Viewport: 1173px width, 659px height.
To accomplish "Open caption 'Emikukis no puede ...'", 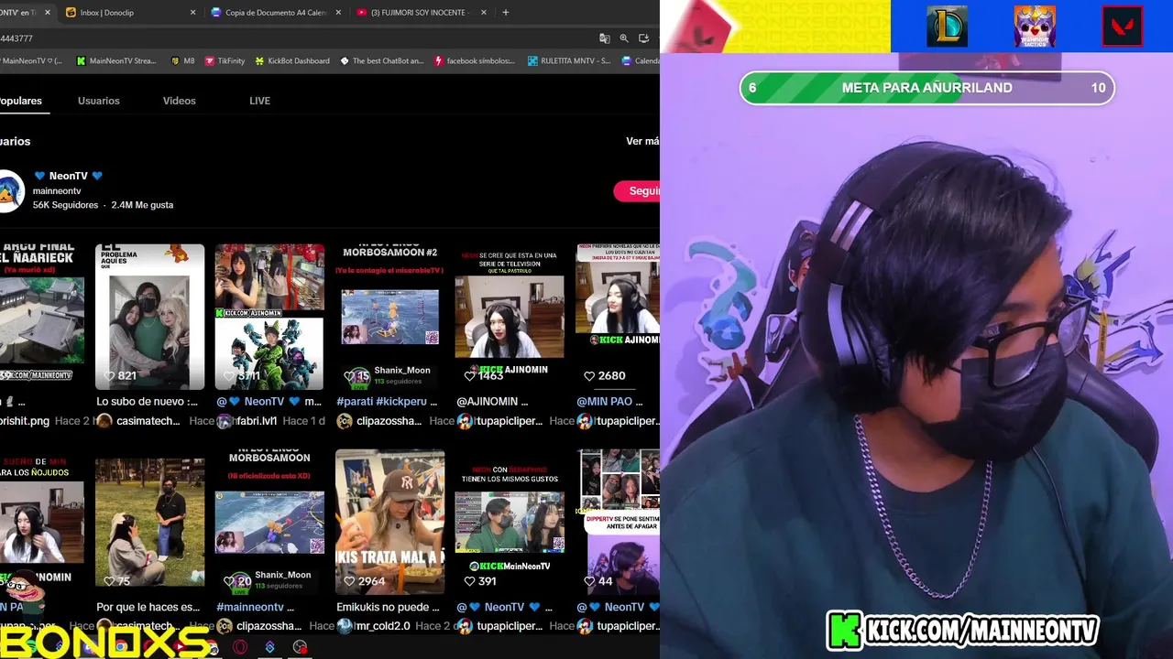I will point(389,607).
